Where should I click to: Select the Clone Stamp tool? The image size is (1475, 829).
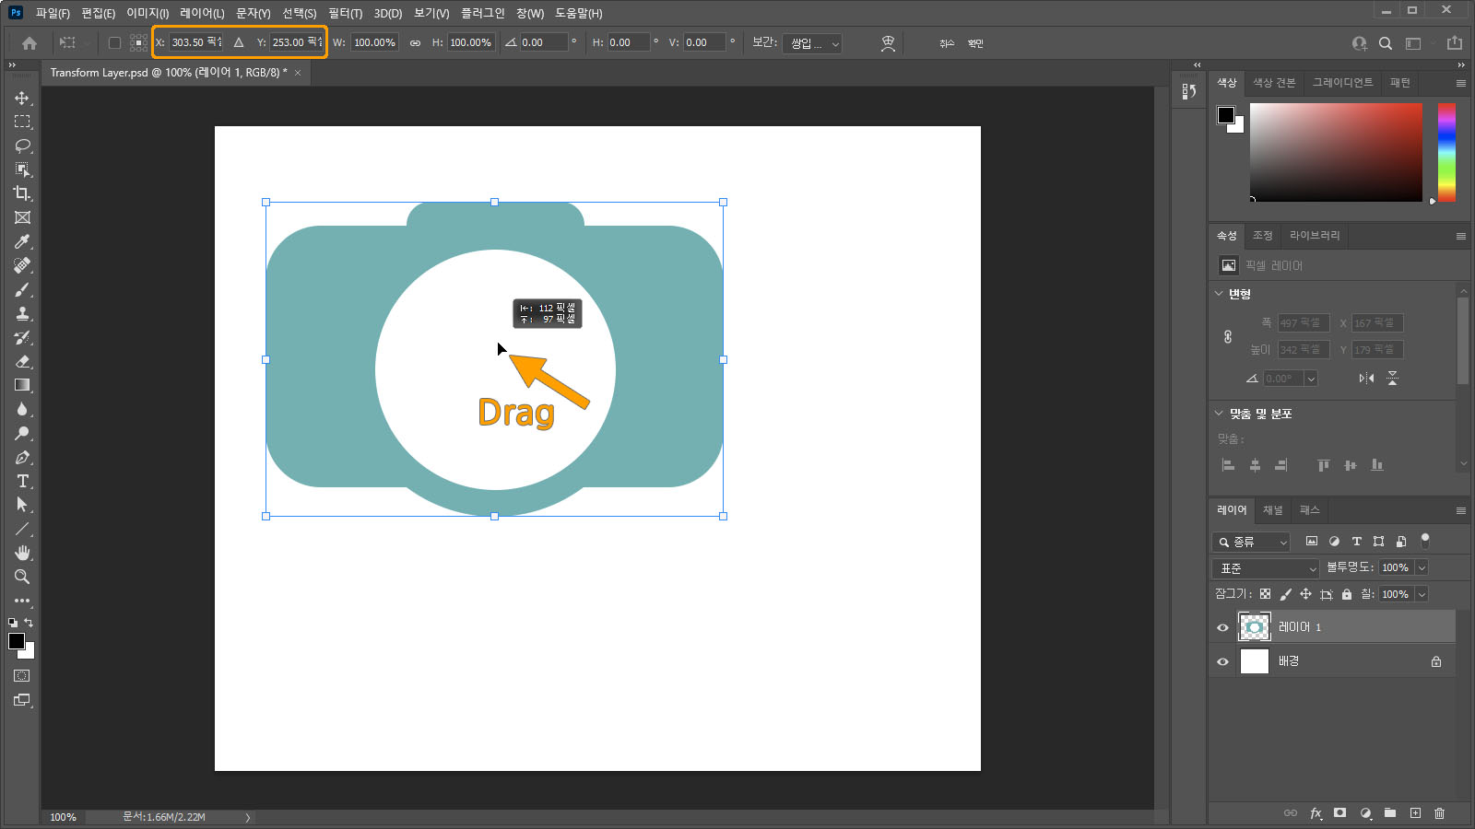22,313
